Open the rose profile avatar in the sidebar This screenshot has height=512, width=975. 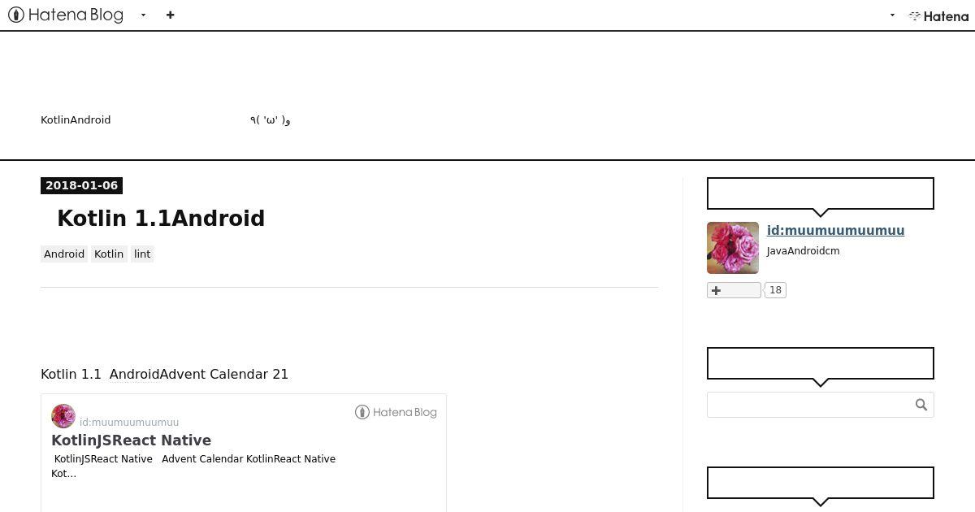(x=733, y=248)
